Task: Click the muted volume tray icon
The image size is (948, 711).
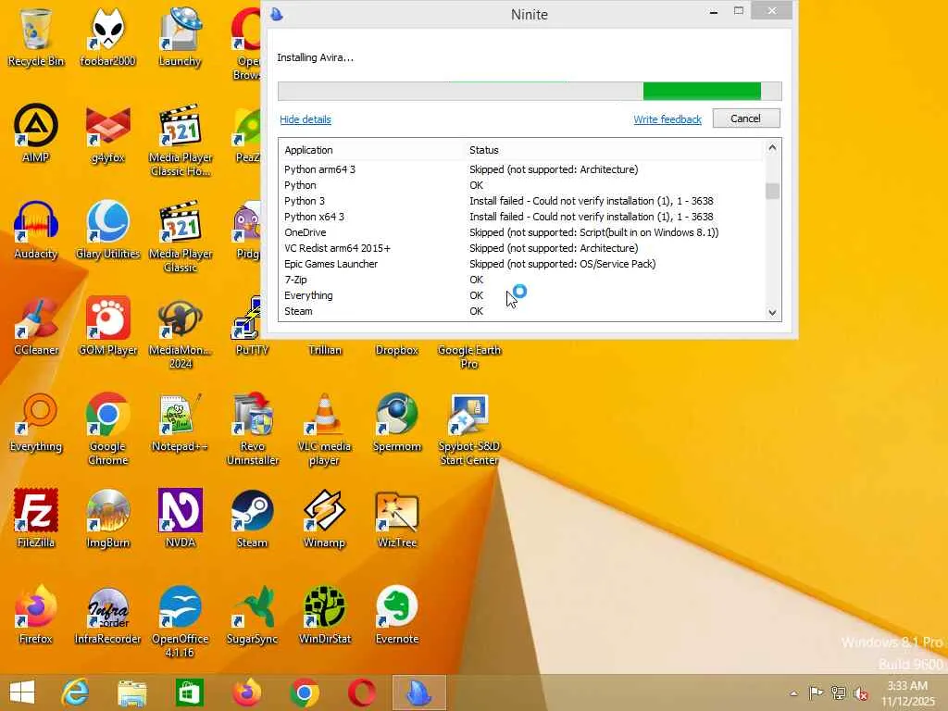Action: (x=860, y=693)
